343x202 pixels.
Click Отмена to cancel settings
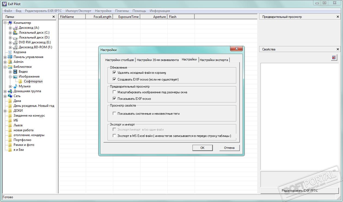click(x=229, y=148)
